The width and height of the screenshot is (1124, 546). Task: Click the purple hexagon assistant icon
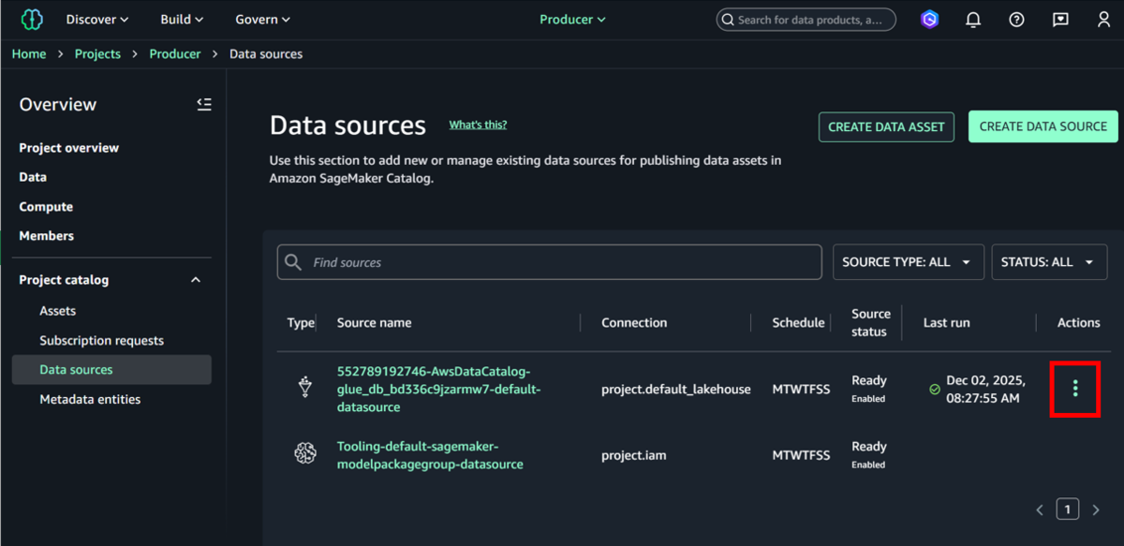(x=929, y=19)
